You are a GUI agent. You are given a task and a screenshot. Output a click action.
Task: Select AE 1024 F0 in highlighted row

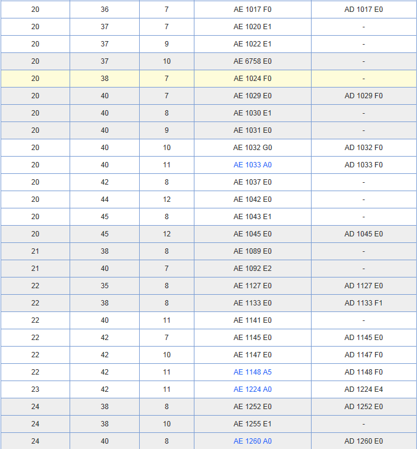(x=252, y=79)
